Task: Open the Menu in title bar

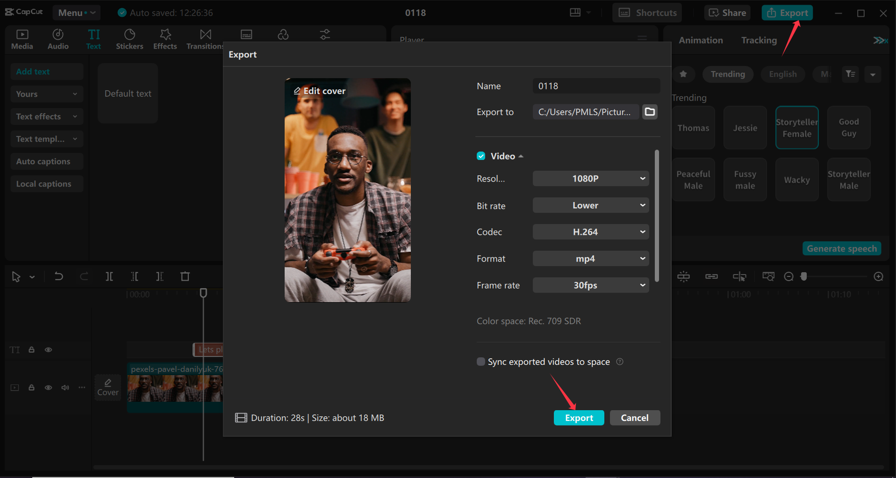Action: (76, 13)
